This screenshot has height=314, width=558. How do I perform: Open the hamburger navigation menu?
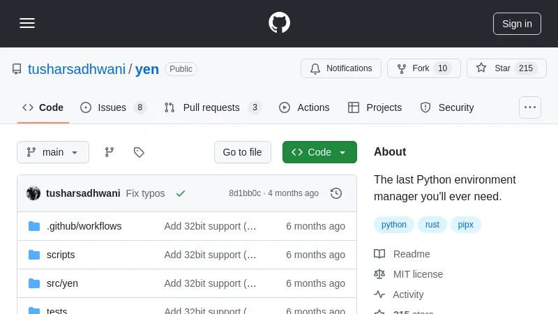pos(27,23)
